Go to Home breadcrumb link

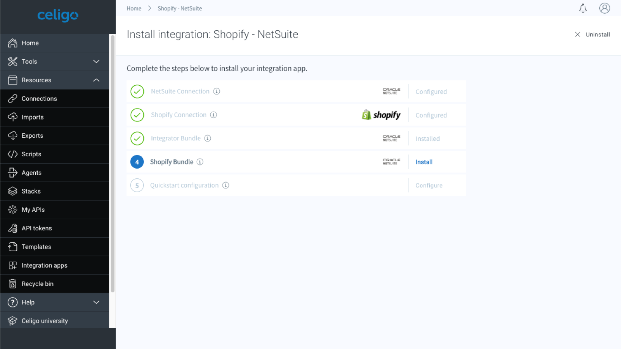(x=134, y=9)
